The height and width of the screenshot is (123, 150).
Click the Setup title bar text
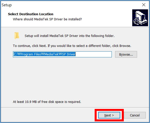tap(7, 5)
